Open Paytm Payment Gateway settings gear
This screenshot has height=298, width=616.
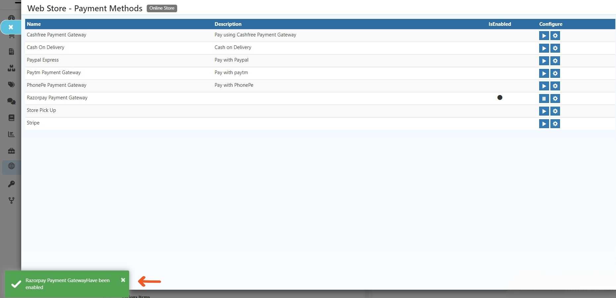(x=555, y=74)
